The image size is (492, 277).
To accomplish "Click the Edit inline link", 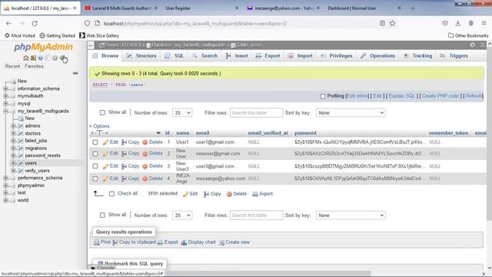I will click(357, 96).
